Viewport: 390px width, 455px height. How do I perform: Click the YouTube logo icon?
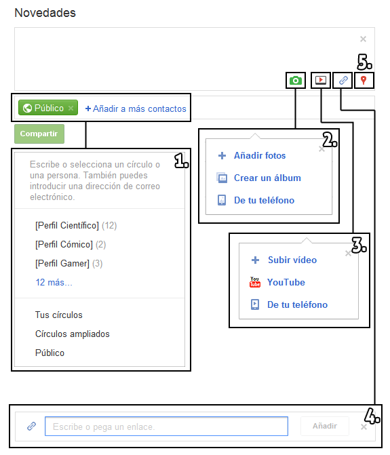(255, 282)
